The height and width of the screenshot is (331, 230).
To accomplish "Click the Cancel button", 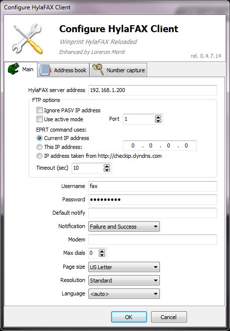I will coord(169,317).
